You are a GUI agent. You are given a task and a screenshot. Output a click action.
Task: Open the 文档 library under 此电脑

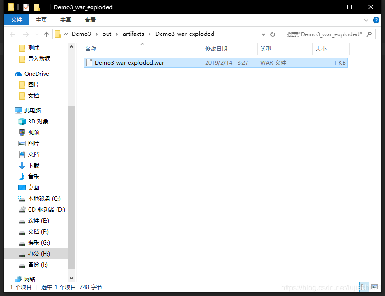point(34,155)
